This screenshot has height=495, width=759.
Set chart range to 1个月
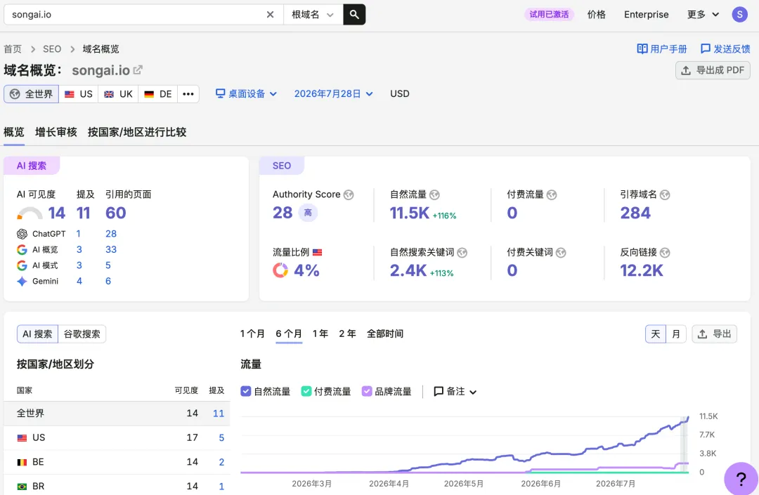point(252,334)
